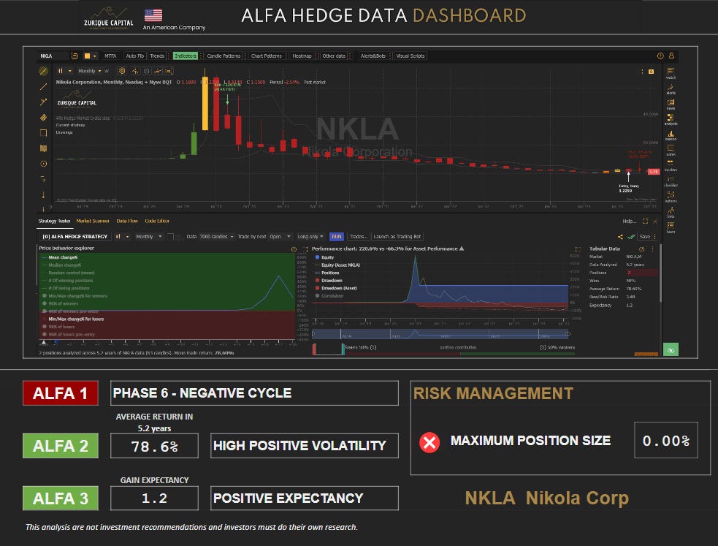Viewport: 718px width, 546px height.
Task: Click the active pencil draw tool
Action: pyautogui.click(x=44, y=71)
